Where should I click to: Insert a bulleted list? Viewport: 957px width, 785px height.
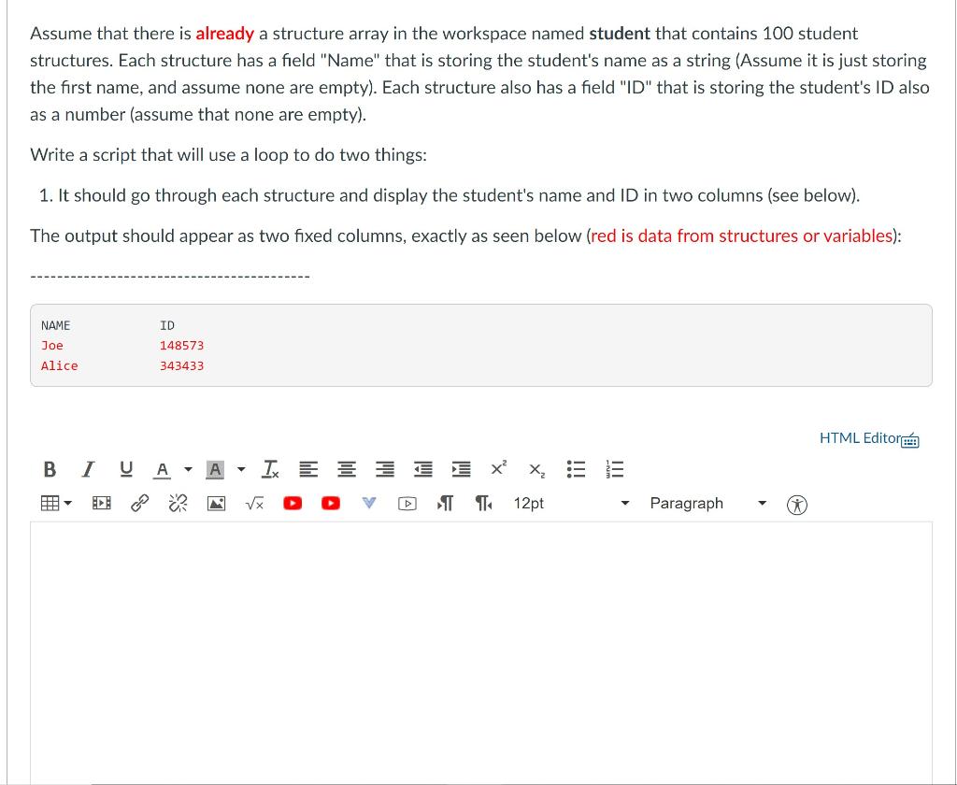(x=576, y=469)
